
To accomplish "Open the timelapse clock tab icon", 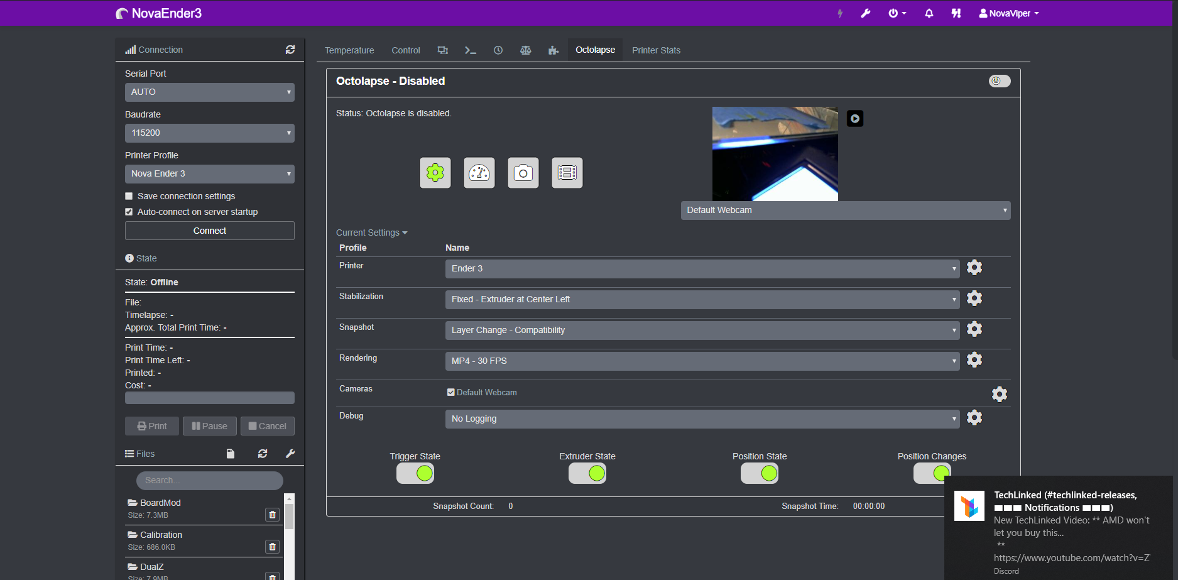I will [x=498, y=50].
